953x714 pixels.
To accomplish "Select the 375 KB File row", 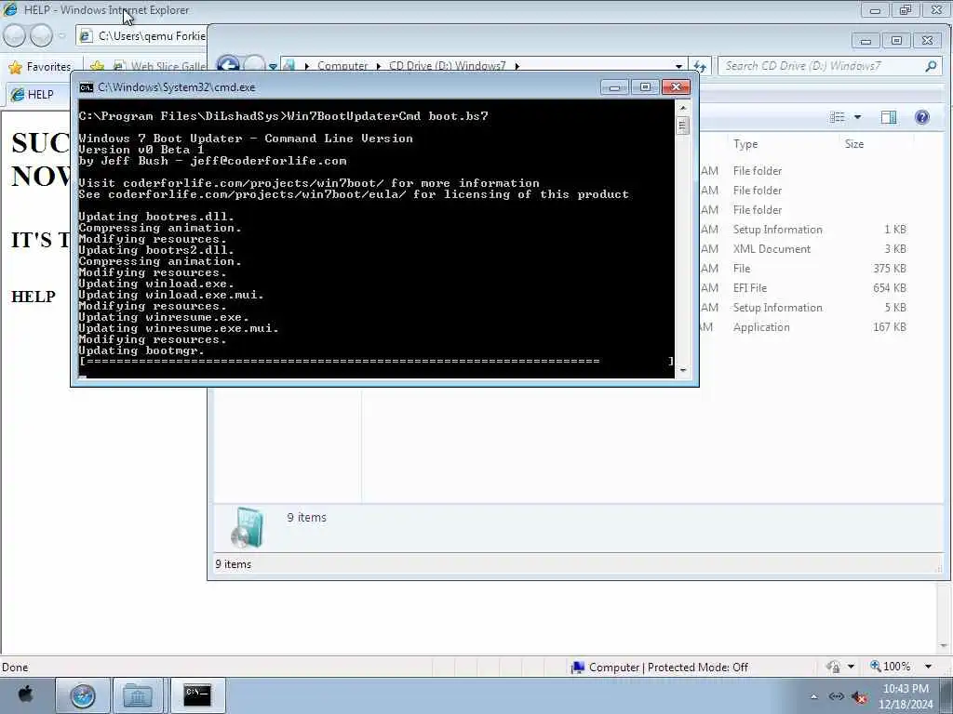I will pos(802,269).
